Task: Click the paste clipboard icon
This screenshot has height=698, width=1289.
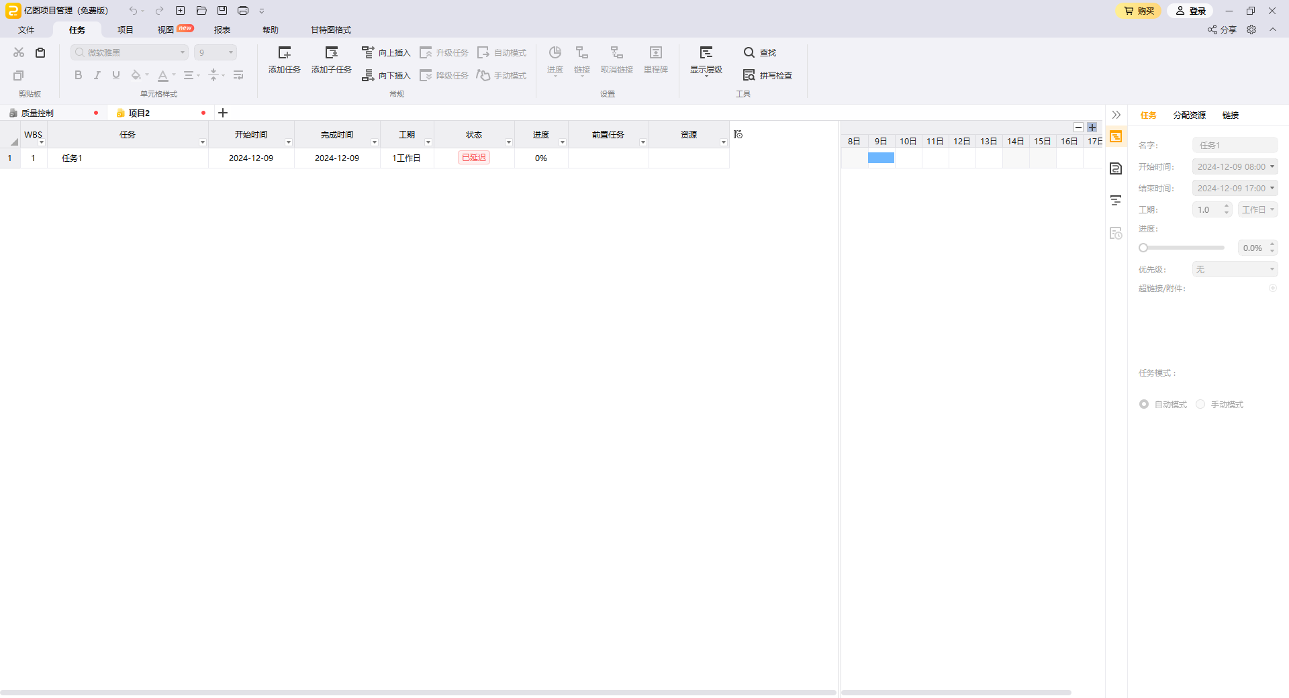Action: click(x=40, y=52)
